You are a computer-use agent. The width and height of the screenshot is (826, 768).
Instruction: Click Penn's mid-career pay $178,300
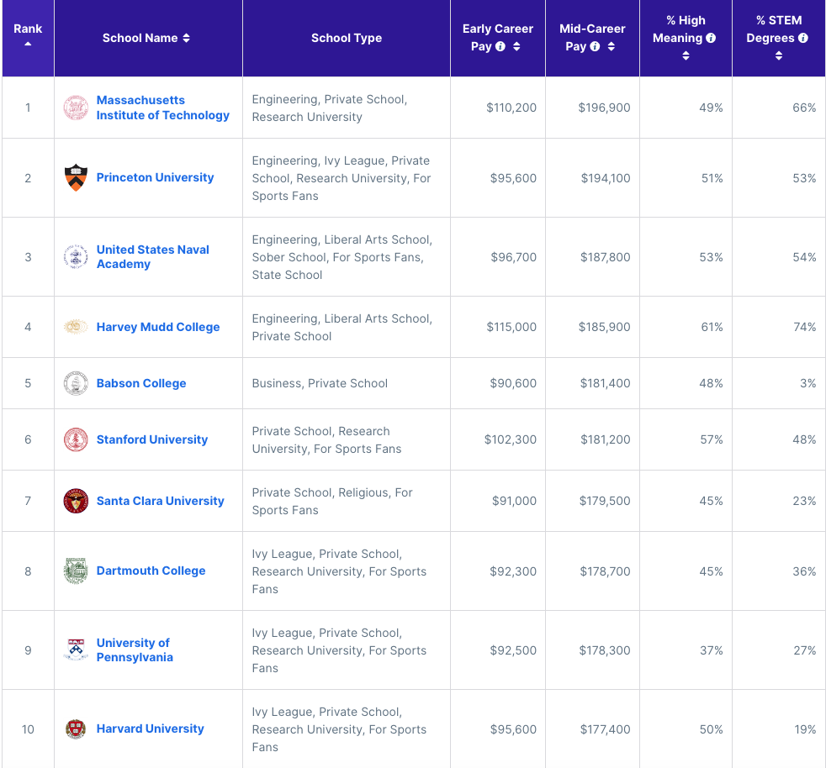pos(605,650)
